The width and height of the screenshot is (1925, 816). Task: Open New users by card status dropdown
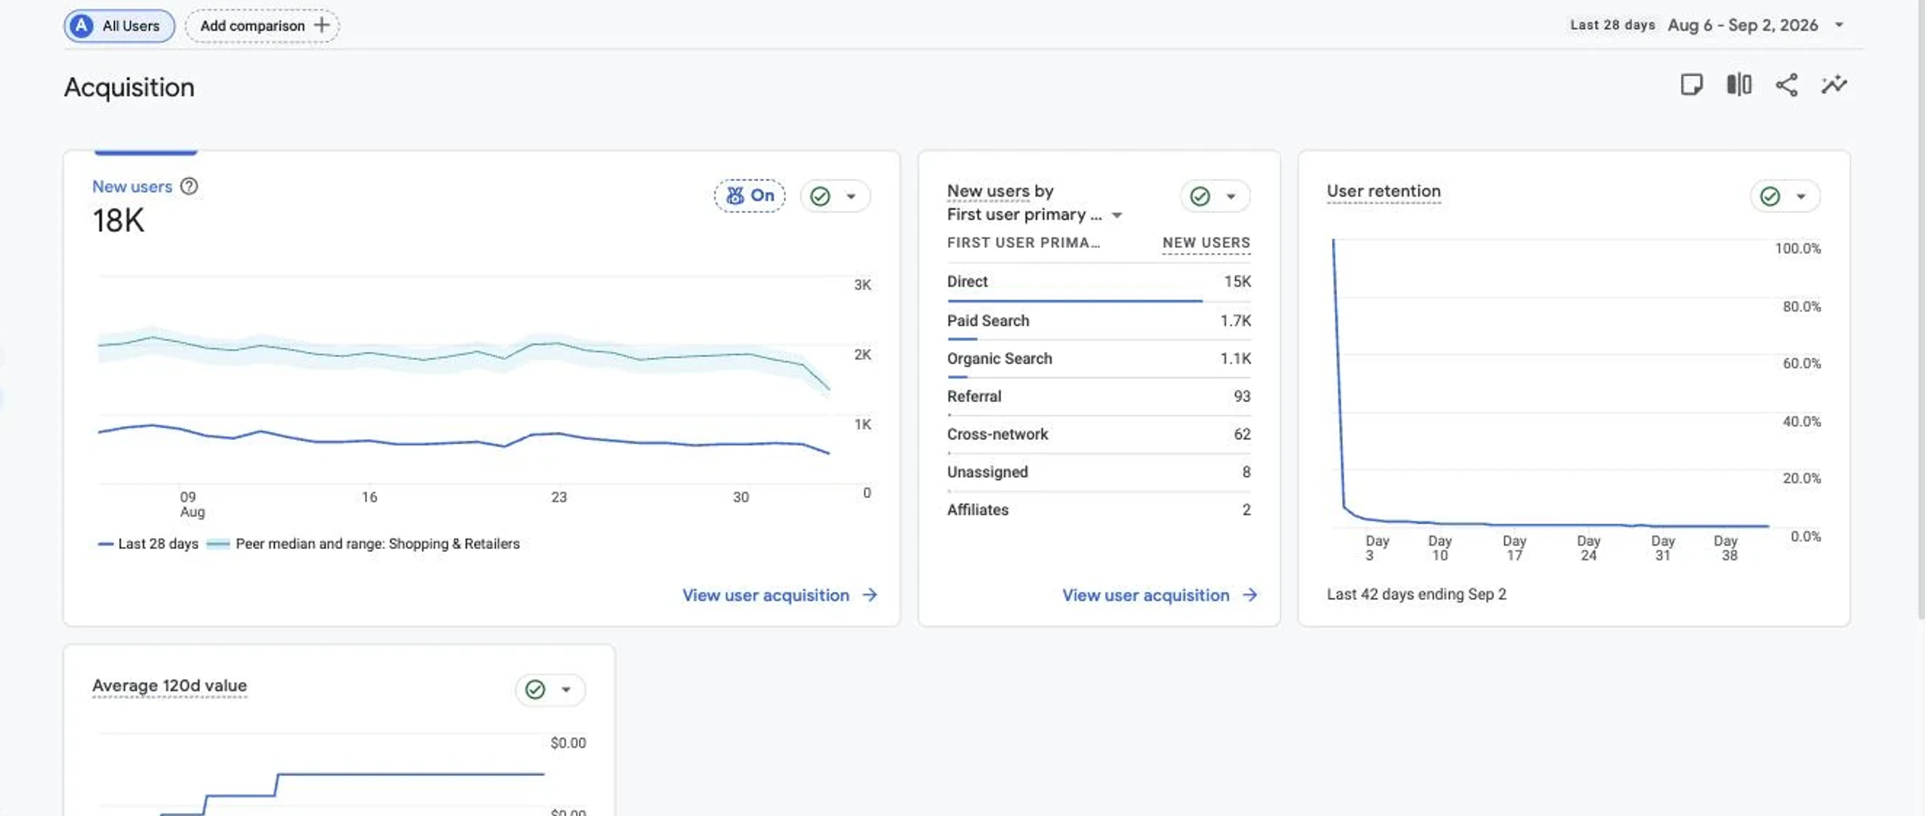pos(1214,195)
